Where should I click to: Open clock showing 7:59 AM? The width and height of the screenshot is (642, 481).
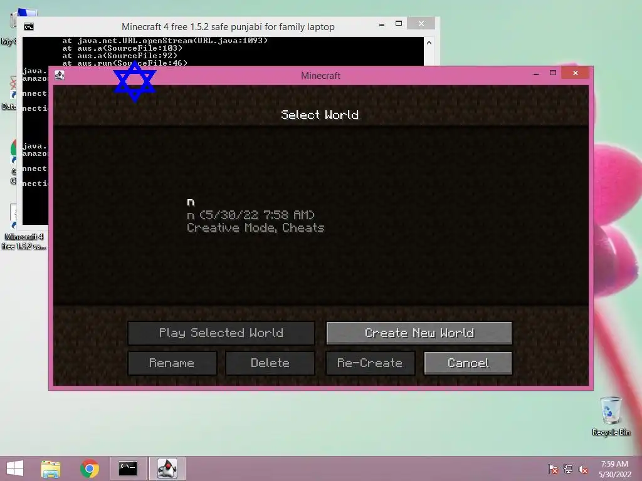pyautogui.click(x=615, y=469)
